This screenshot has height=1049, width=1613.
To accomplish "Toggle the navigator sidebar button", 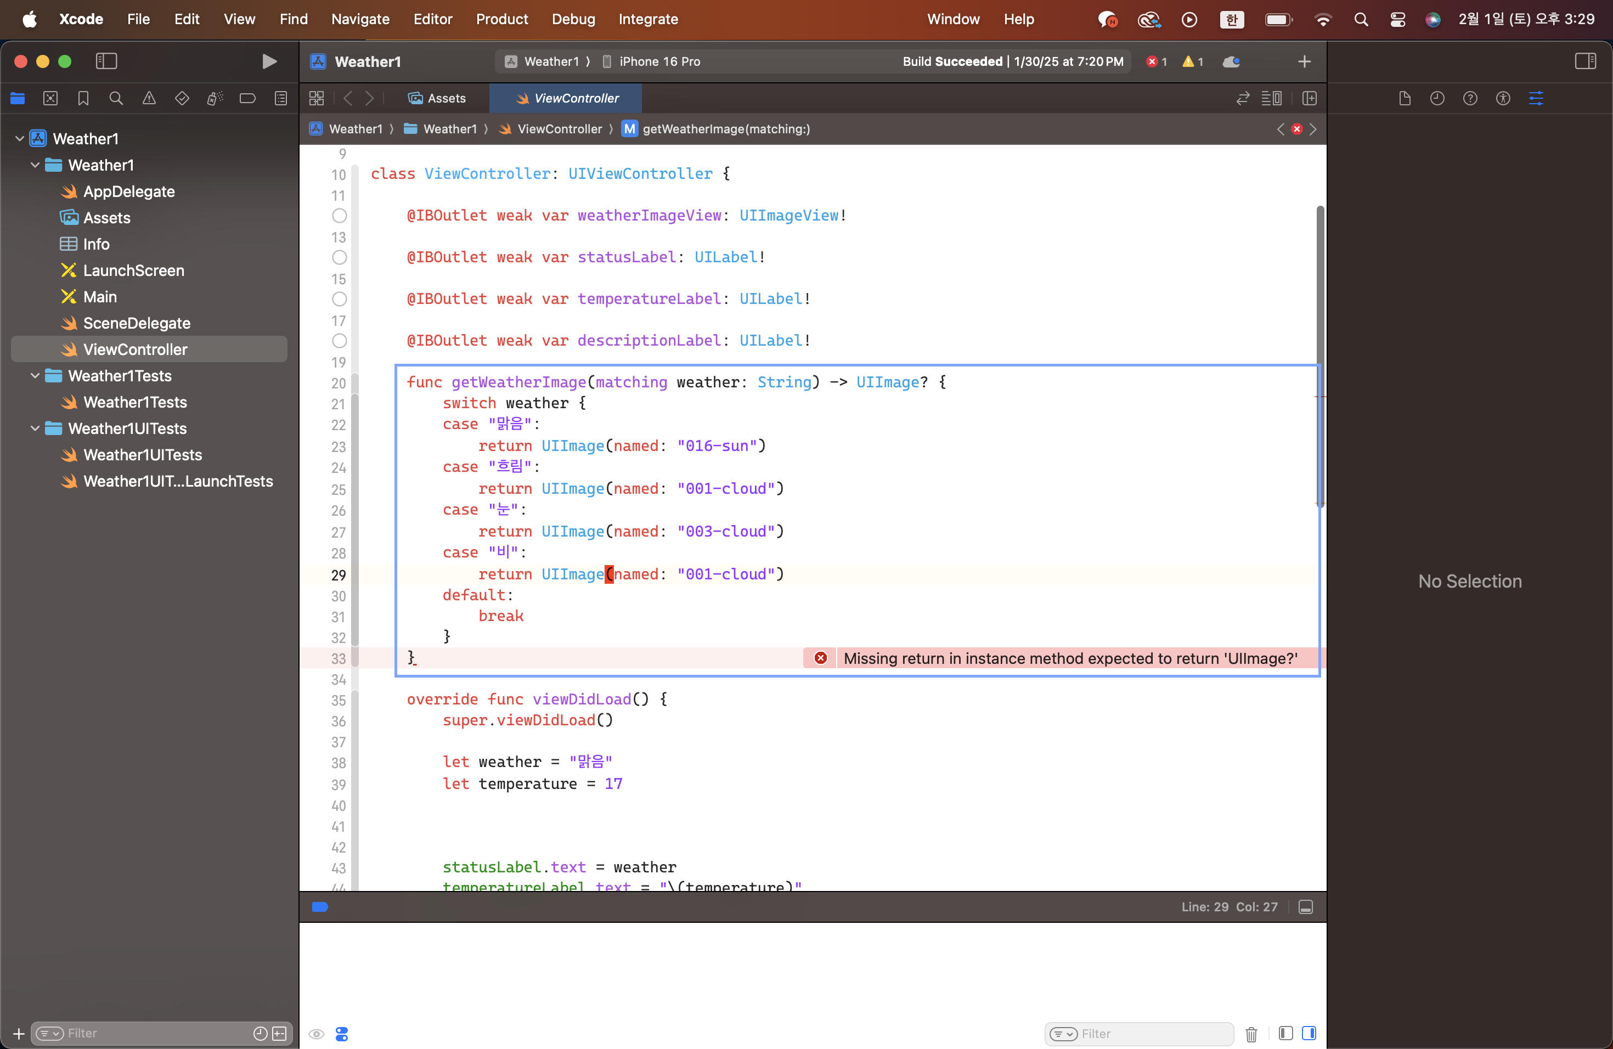I will (106, 61).
